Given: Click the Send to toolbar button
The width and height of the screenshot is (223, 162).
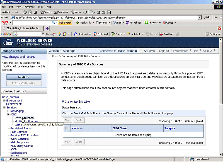Looking at the screenshot, I should click(x=166, y=34).
